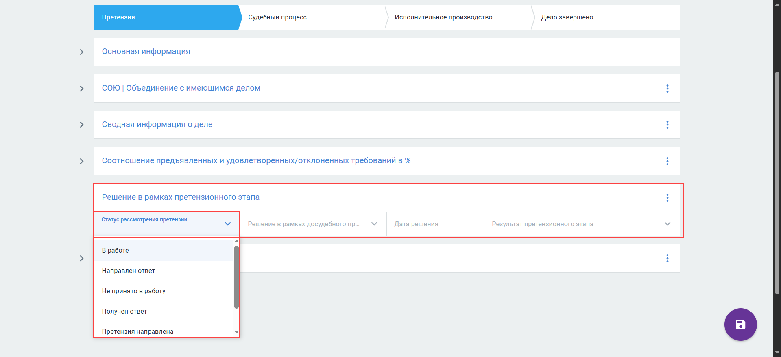Expand the СОЮ Объединение section chevron
This screenshot has height=357, width=781.
click(82, 89)
